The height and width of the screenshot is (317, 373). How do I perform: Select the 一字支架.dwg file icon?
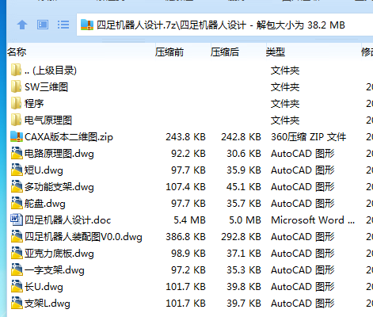point(17,270)
